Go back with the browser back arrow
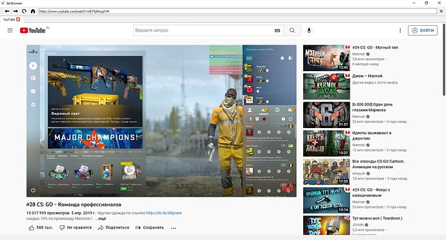446x240 pixels. (7, 11)
